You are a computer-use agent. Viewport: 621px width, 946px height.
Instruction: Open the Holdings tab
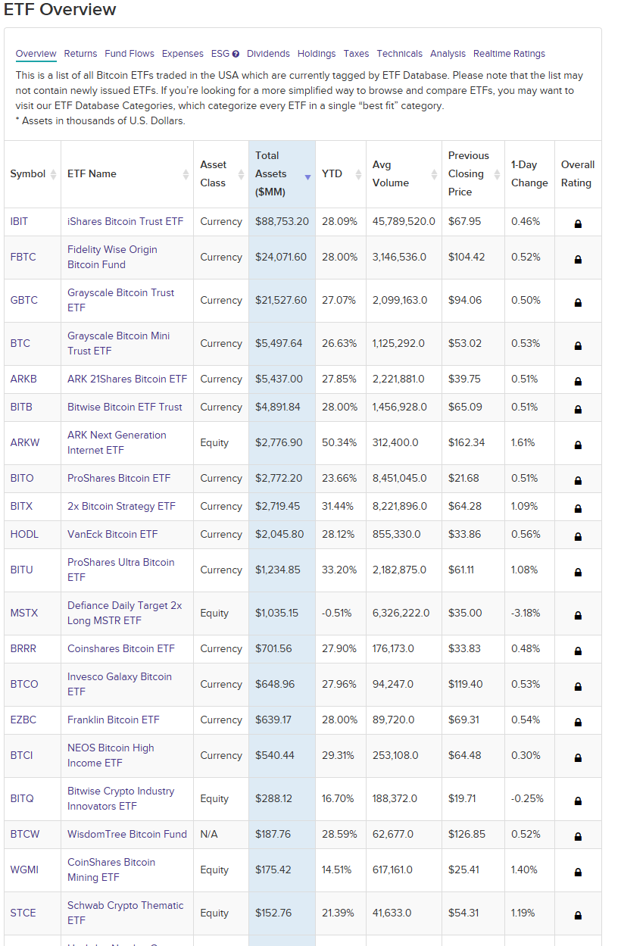click(317, 54)
